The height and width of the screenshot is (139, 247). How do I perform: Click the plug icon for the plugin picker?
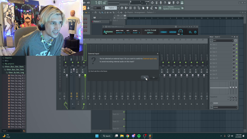pyautogui.click(x=147, y=8)
